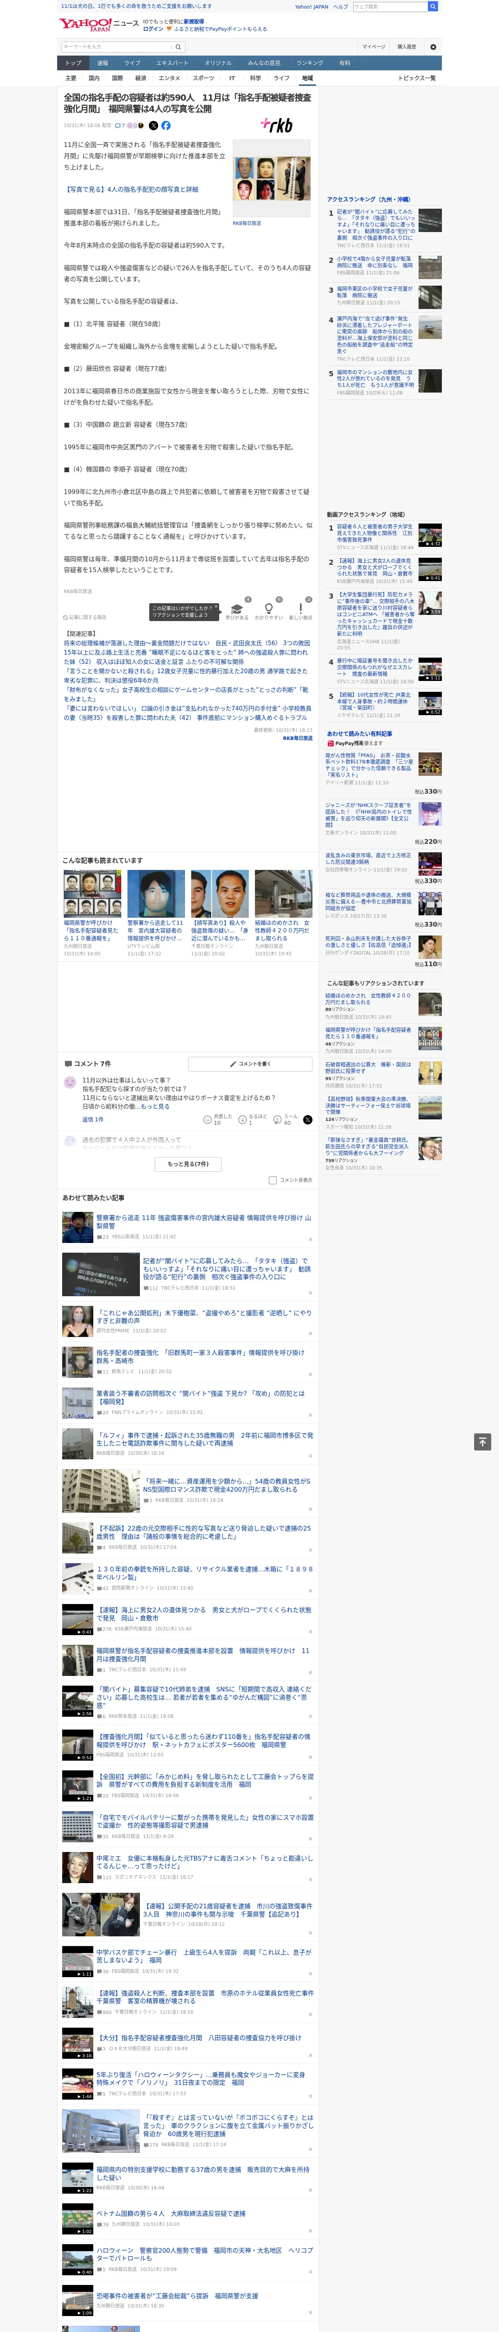The width and height of the screenshot is (499, 2332).
Task: Click the 新勝取得 ID link in header
Action: tap(194, 22)
